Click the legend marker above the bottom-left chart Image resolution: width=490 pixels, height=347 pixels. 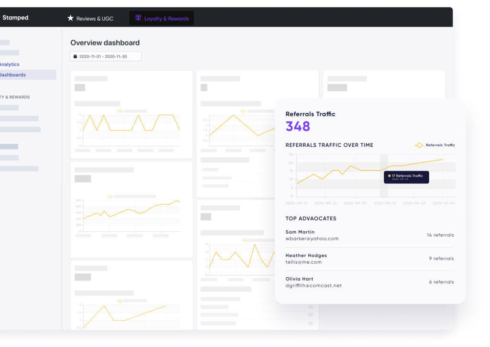120,301
